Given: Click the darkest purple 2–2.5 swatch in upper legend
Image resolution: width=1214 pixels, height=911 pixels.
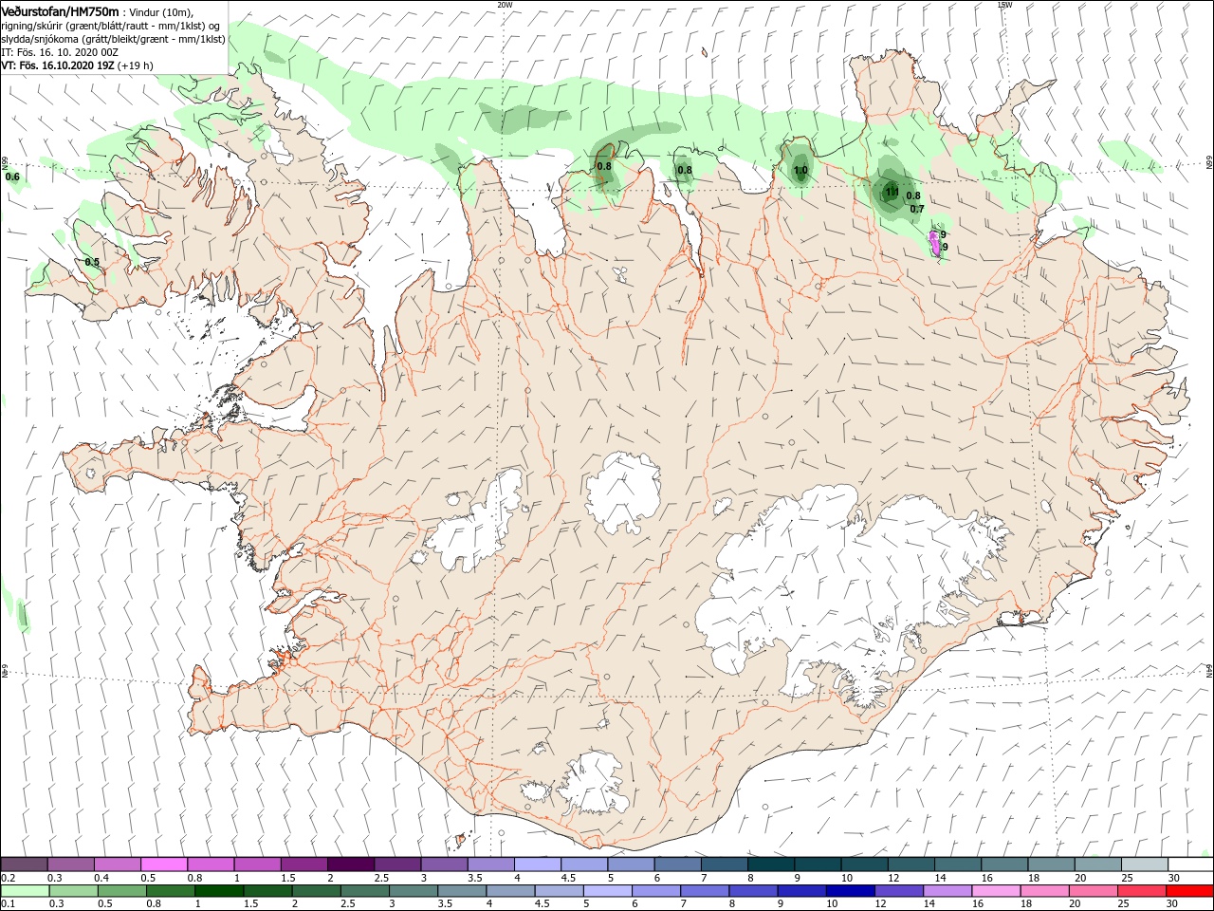Looking at the screenshot, I should coord(351,865).
